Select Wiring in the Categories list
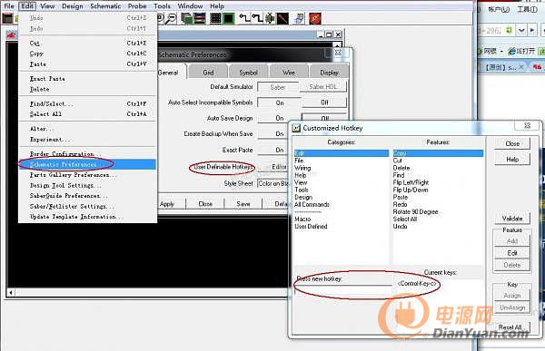This screenshot has height=351, width=545. click(302, 168)
